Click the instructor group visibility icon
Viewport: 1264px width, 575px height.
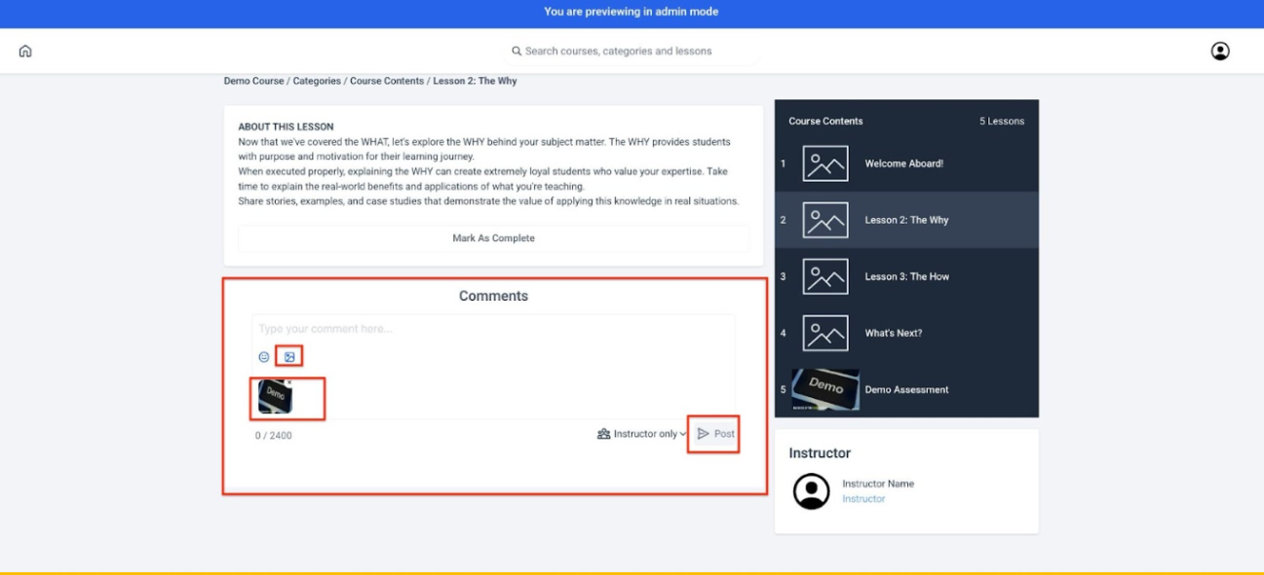tap(603, 434)
